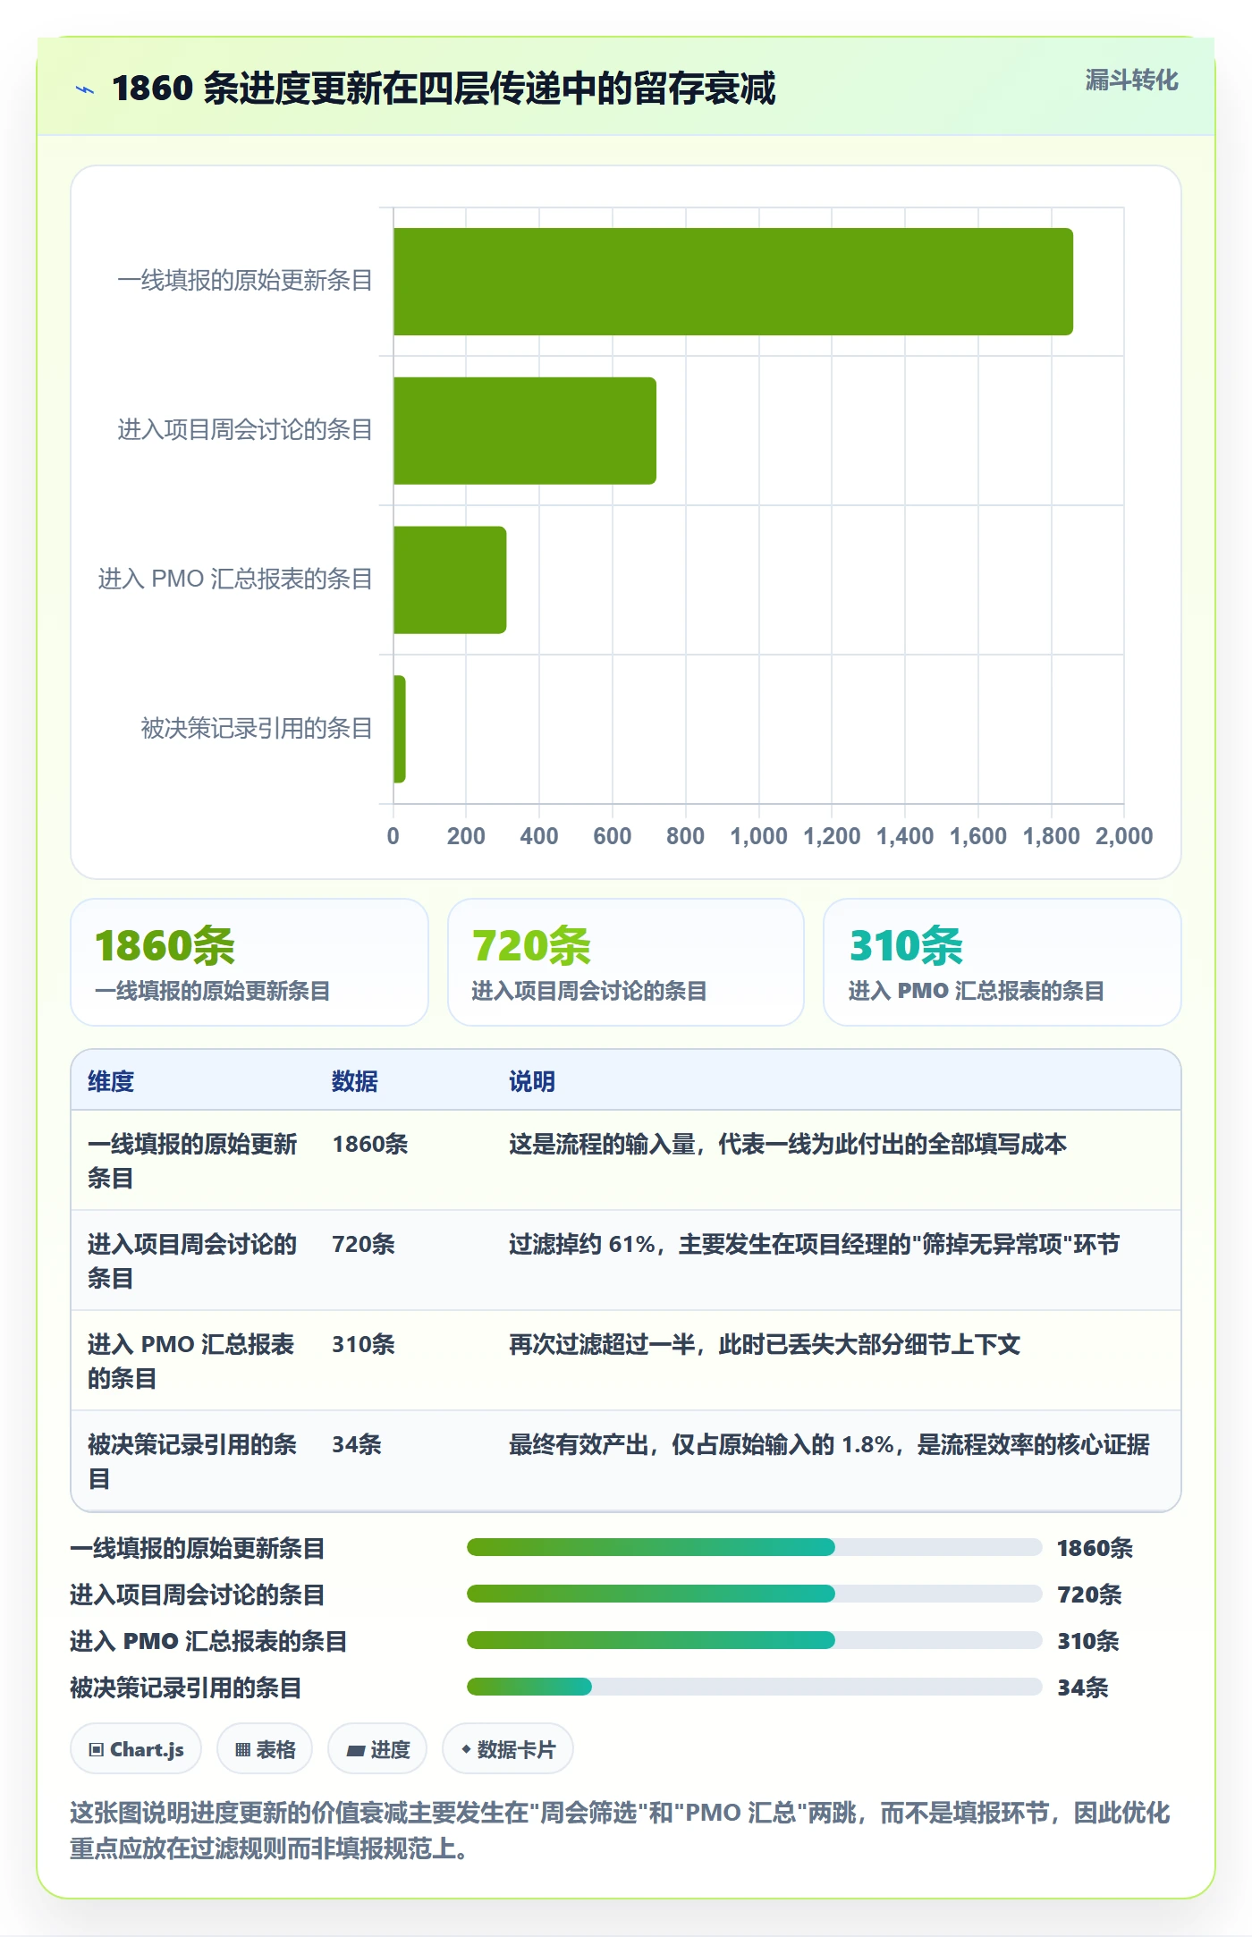This screenshot has width=1252, height=1937.
Task: Click table row name 被决策记录引用的条目
Action: click(191, 1461)
